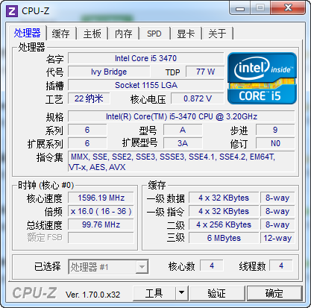Click the CPU-Z app icon in title bar

(12, 11)
